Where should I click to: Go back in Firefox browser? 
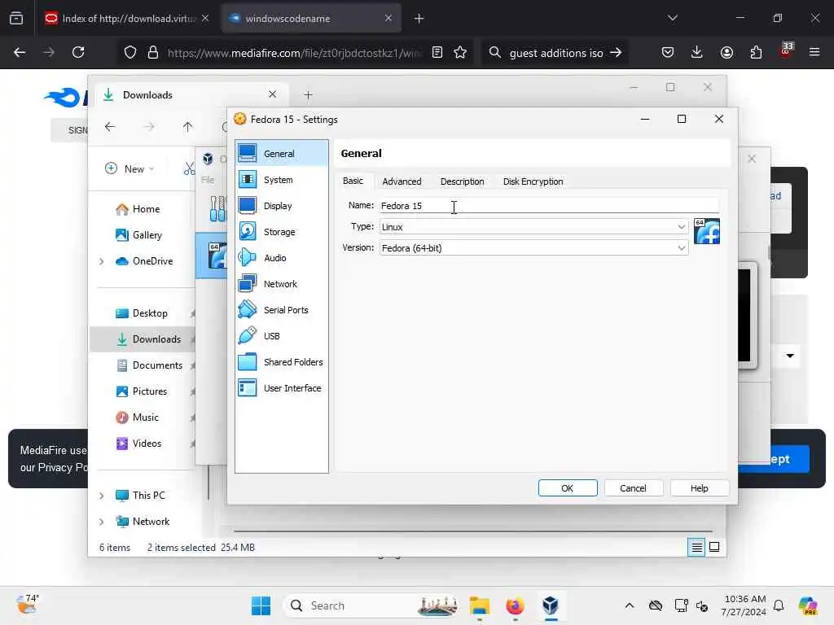(x=20, y=52)
